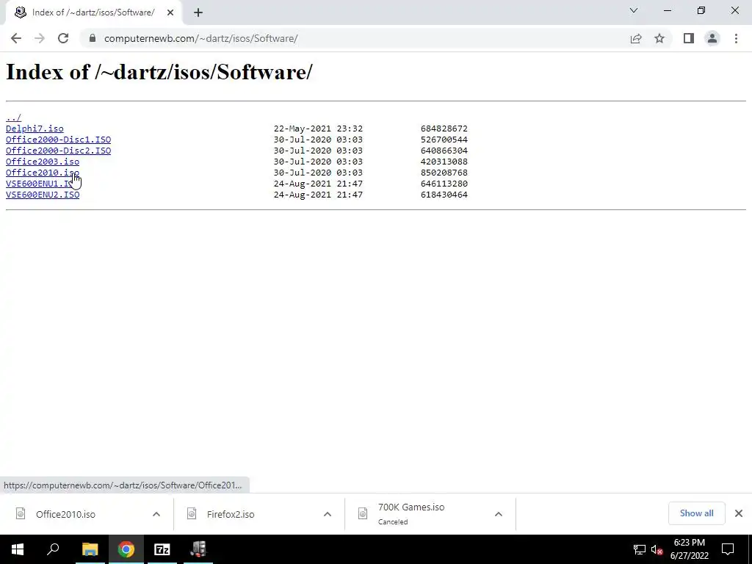
Task: Share this page icon
Action: [x=636, y=38]
